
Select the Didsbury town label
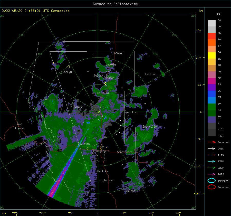pyautogui.click(x=97, y=115)
